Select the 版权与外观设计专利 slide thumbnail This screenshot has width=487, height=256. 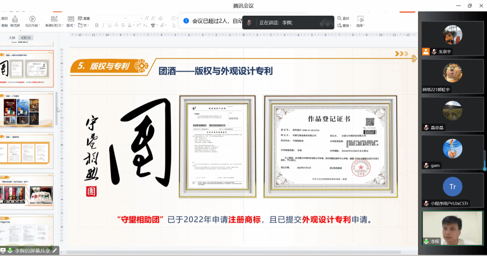(x=27, y=69)
